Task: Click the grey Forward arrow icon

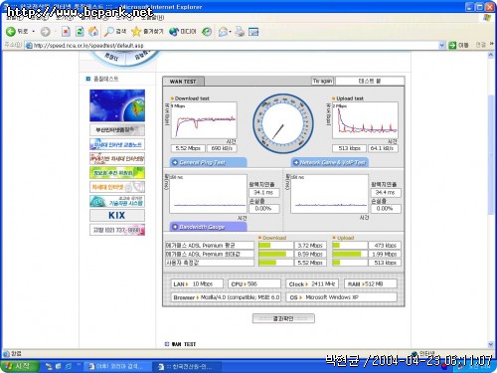Action: [45, 32]
